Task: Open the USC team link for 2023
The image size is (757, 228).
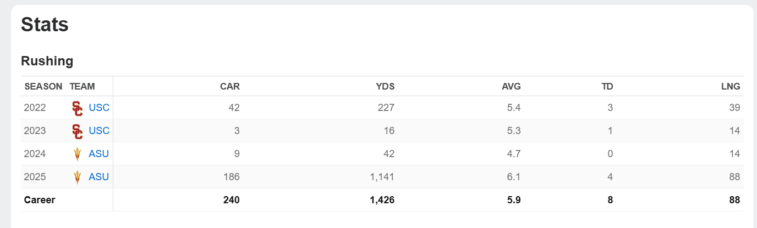Action: tap(99, 131)
